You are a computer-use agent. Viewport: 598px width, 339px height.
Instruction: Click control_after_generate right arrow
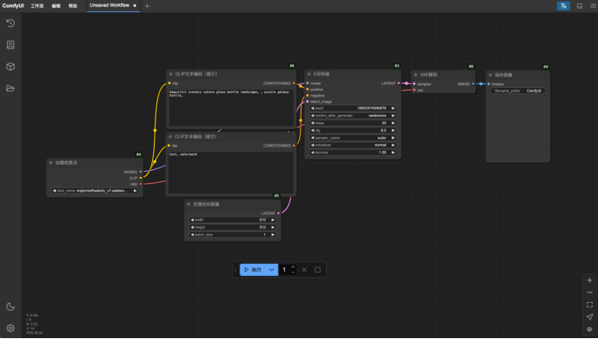(393, 116)
